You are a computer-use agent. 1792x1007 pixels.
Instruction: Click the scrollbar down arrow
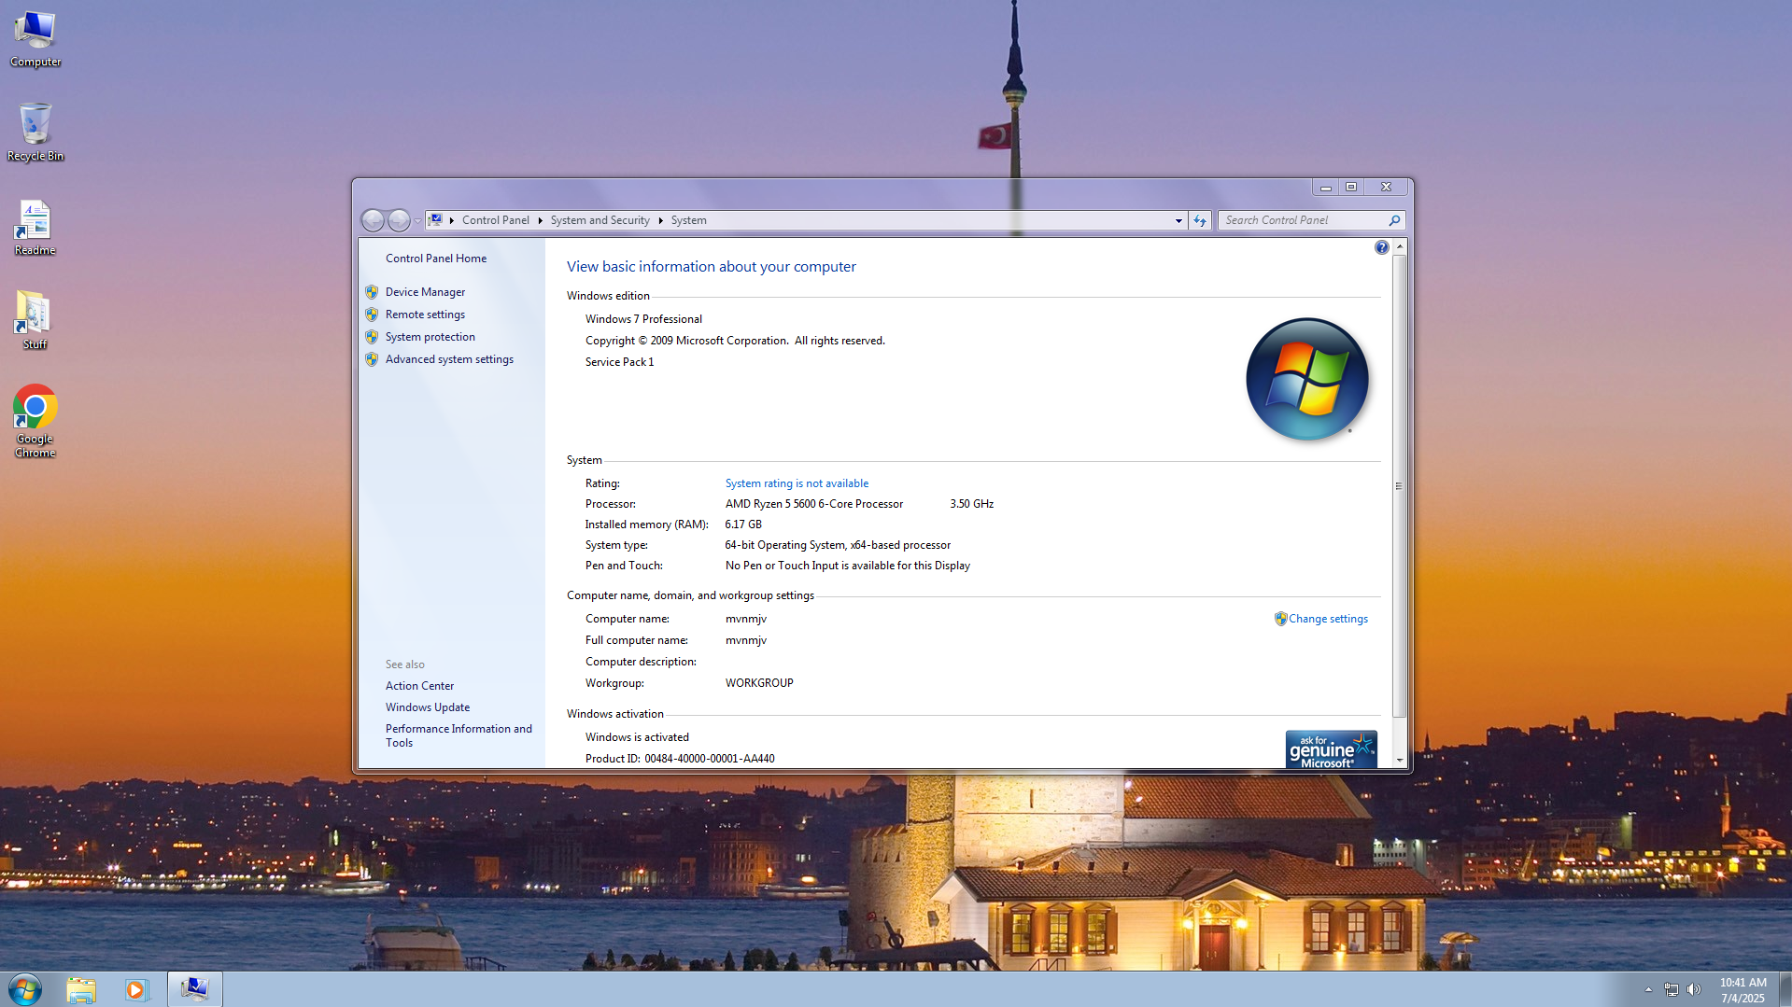point(1399,760)
